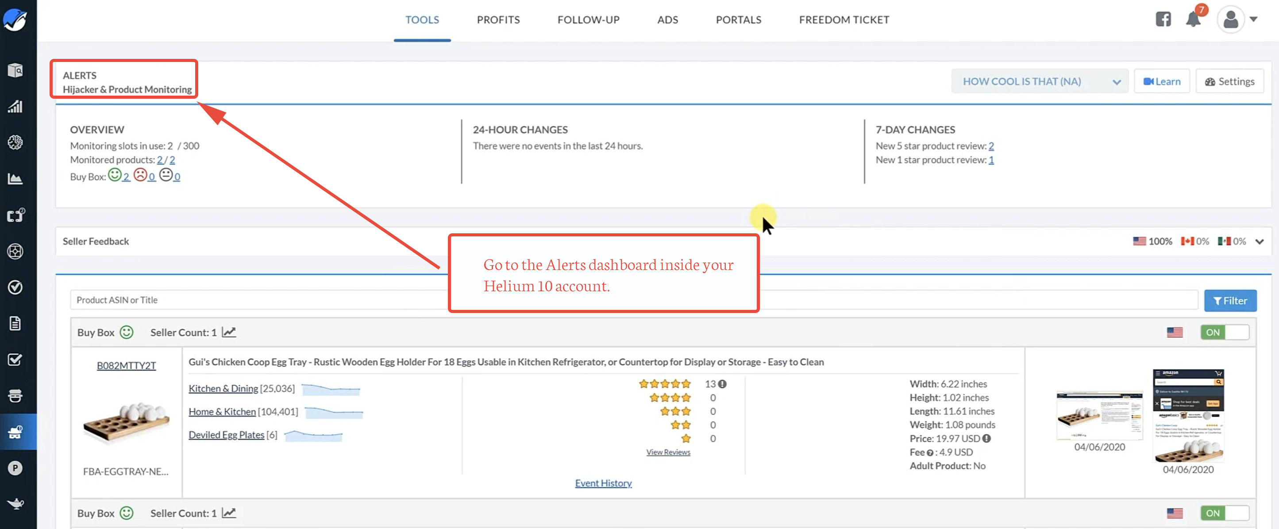Switch to the FREEDOM TICKET tab
This screenshot has height=529, width=1279.
(x=844, y=20)
